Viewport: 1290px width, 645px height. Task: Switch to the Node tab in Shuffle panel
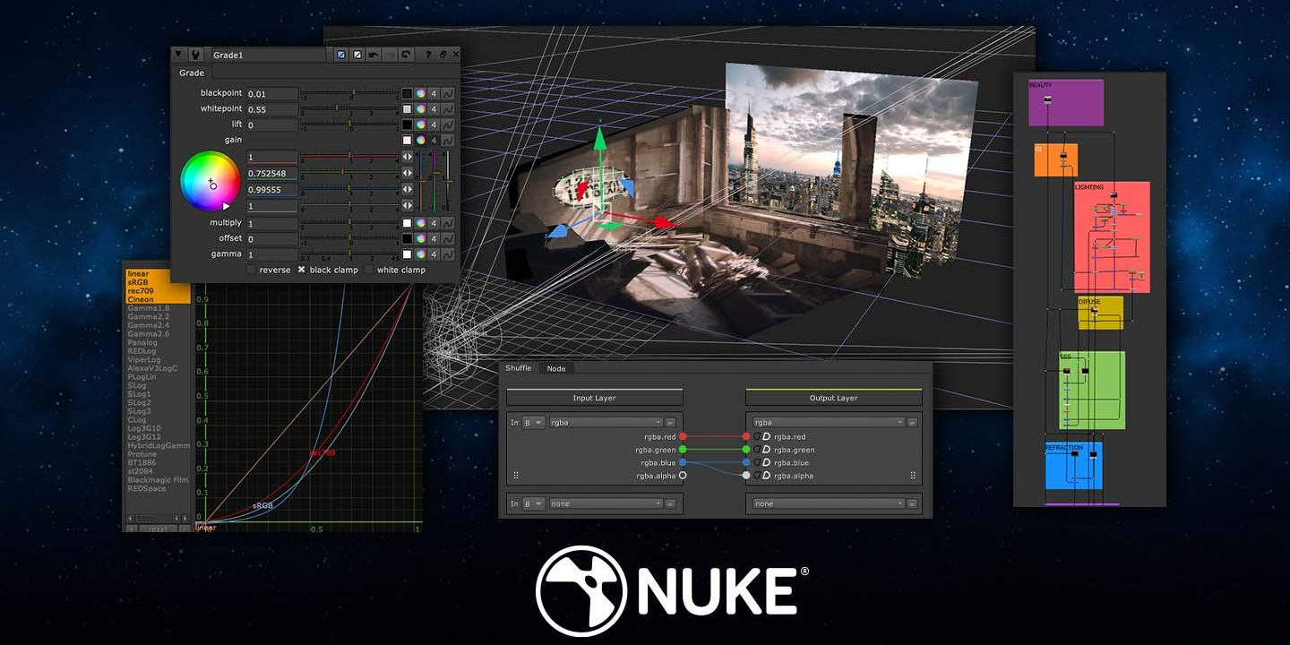pos(555,368)
